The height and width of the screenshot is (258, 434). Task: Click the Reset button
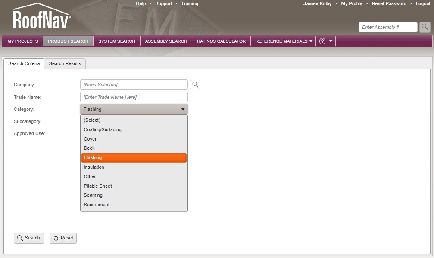pos(63,238)
